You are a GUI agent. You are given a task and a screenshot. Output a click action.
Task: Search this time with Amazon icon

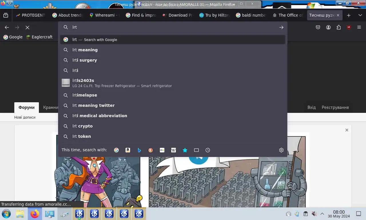tap(128, 150)
